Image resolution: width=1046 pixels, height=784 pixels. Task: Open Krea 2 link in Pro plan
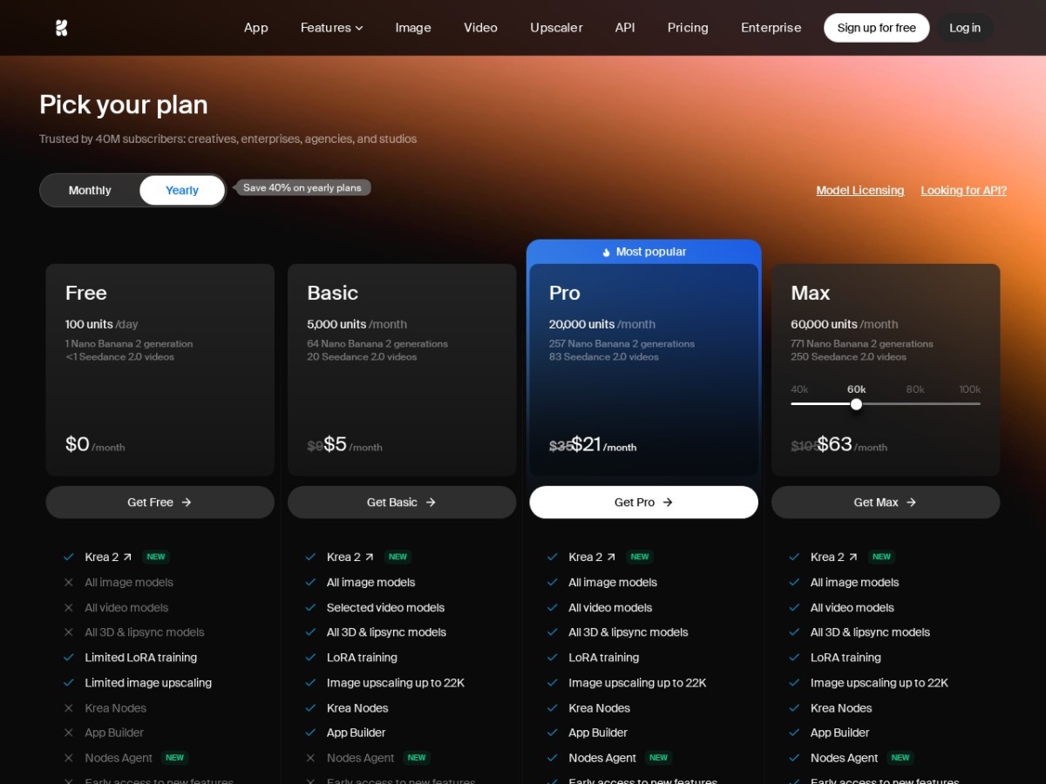coord(592,557)
